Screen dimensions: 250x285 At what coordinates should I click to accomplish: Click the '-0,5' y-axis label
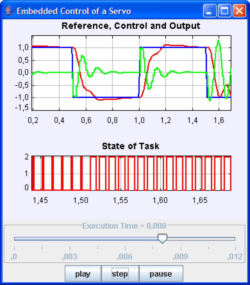tap(22, 85)
